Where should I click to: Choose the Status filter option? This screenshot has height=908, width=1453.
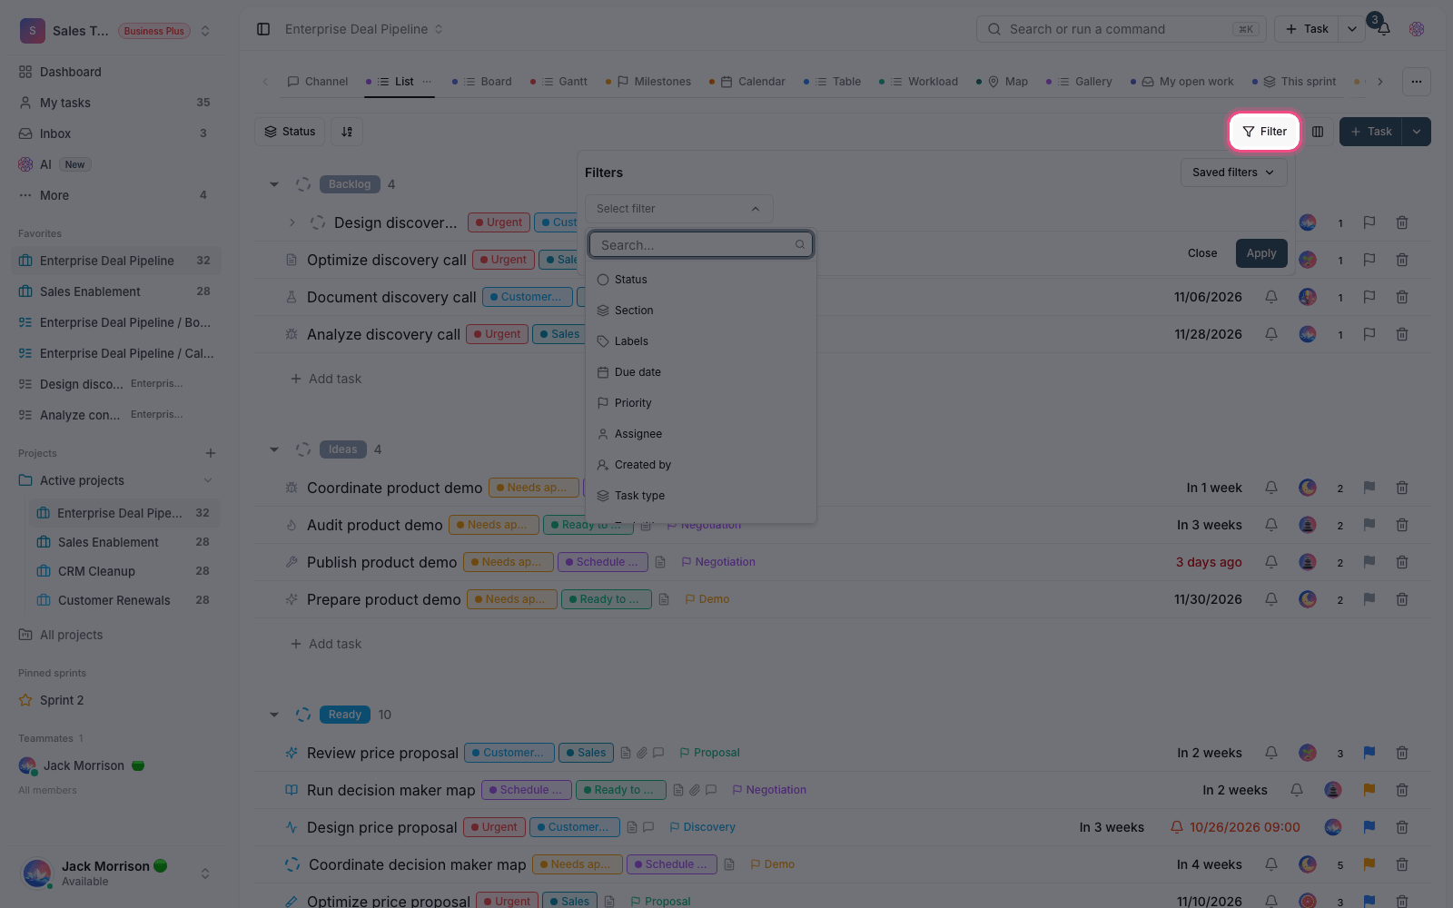coord(701,280)
